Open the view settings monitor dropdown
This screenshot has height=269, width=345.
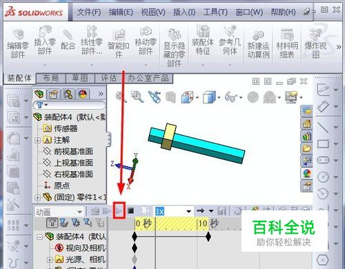[x=301, y=97]
